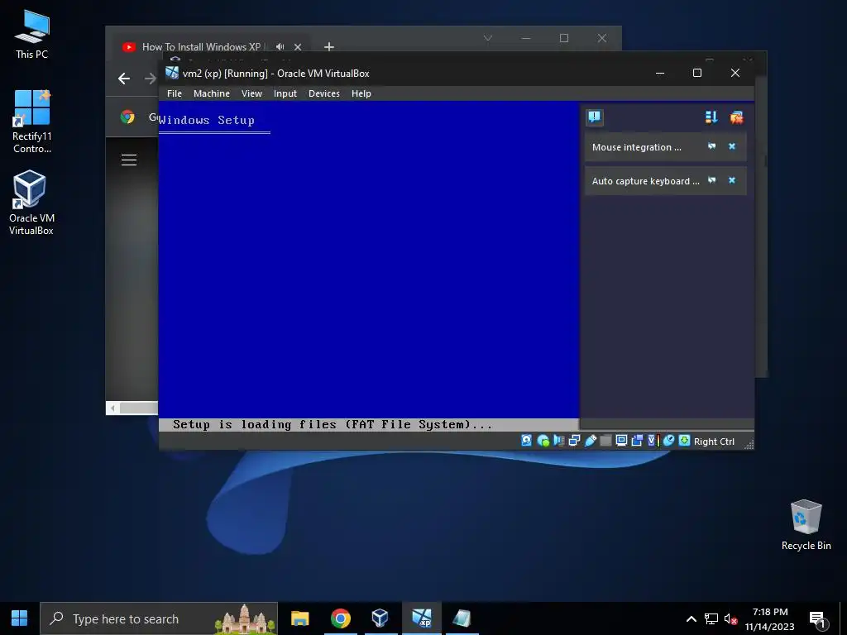
Task: Dismiss the Mouse integration notification
Action: pyautogui.click(x=732, y=146)
